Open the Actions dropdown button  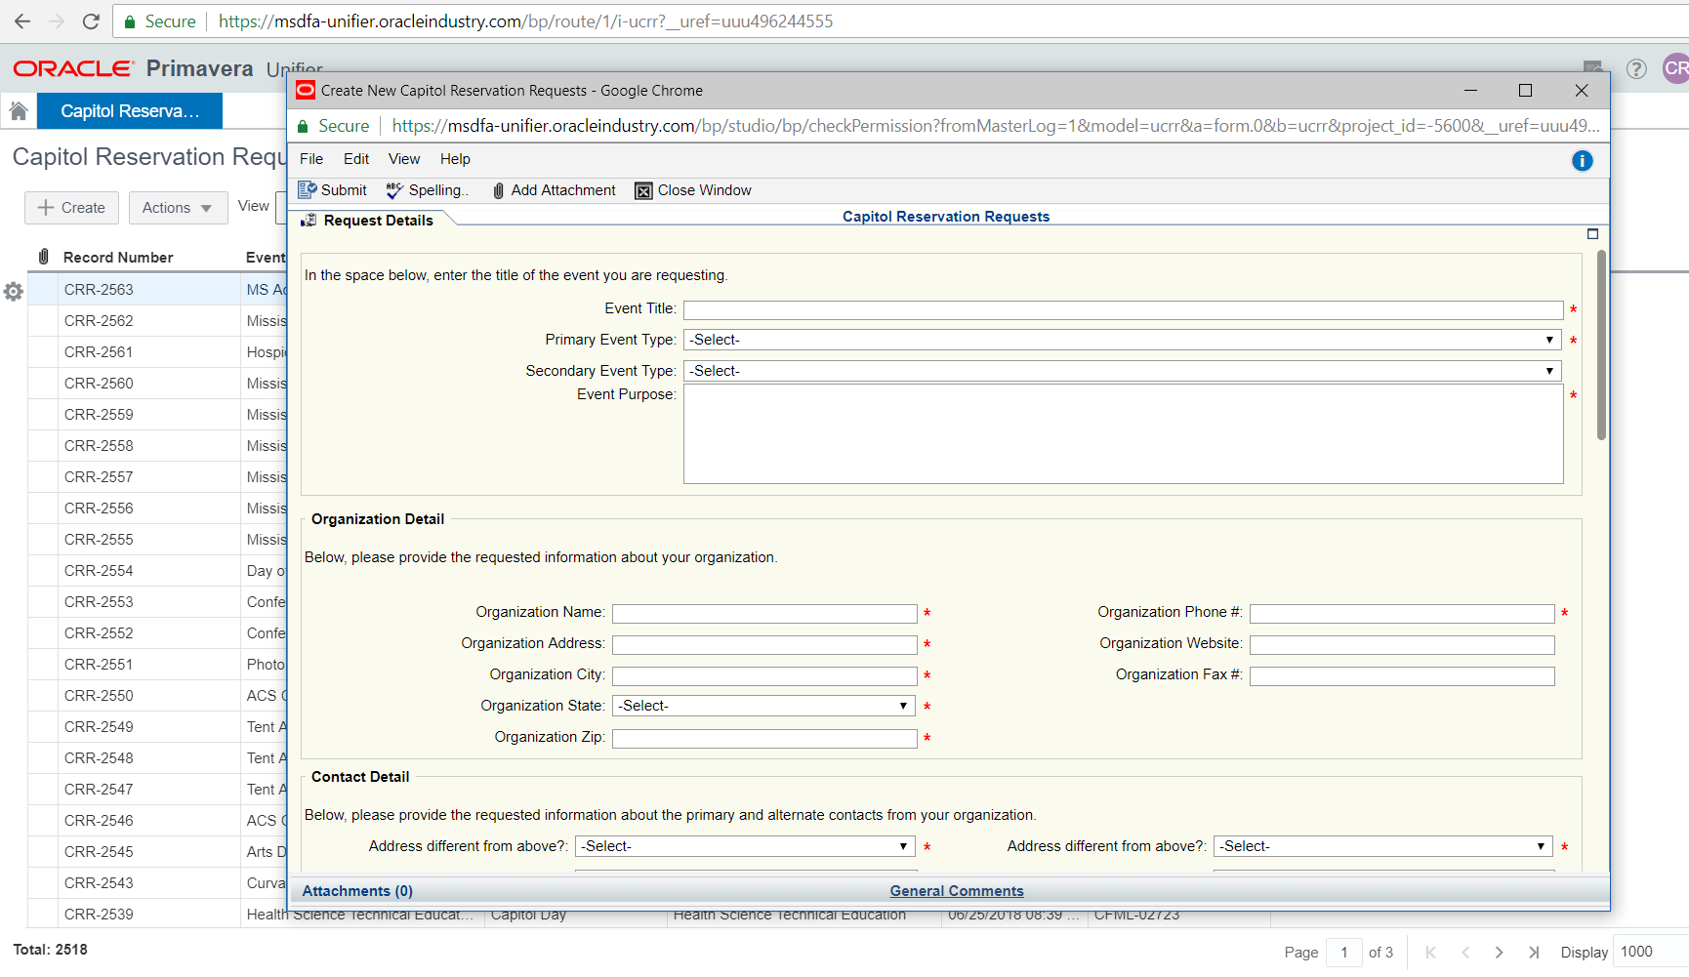tap(177, 208)
